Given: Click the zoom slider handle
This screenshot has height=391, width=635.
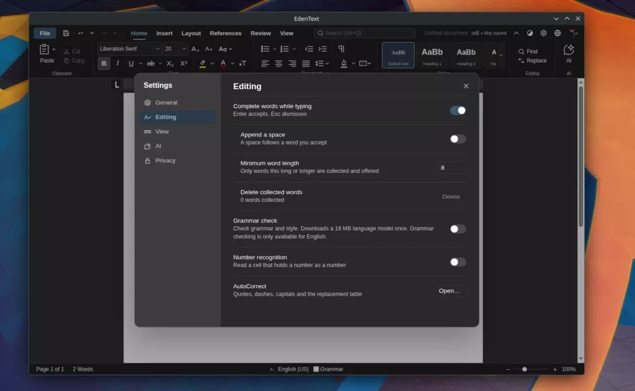Looking at the screenshot, I should [525, 369].
